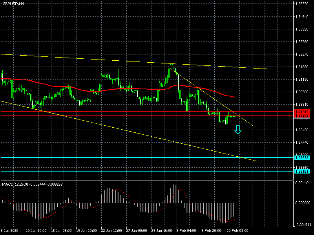Click MACD scale value 0.004404
This screenshot has width=314, height=235.
tap(303, 183)
